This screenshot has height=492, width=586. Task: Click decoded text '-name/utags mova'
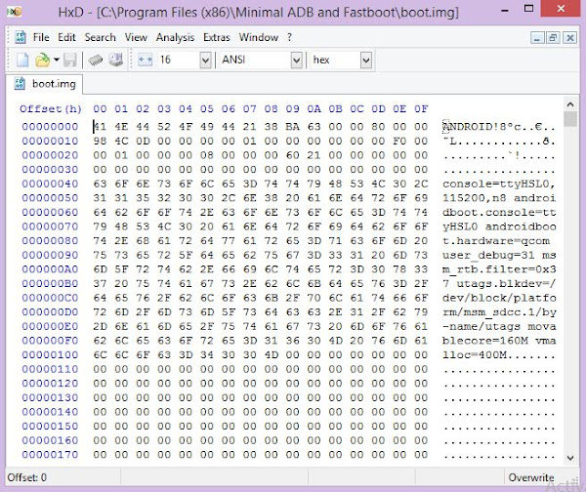click(499, 326)
